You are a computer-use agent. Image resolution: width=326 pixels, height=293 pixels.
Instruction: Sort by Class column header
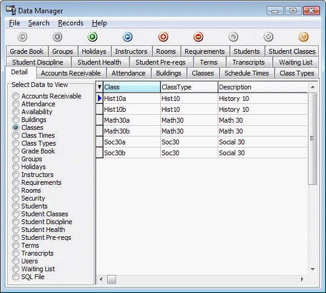pyautogui.click(x=132, y=87)
